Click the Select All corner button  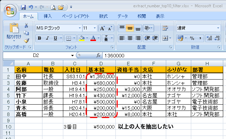pos(9,63)
